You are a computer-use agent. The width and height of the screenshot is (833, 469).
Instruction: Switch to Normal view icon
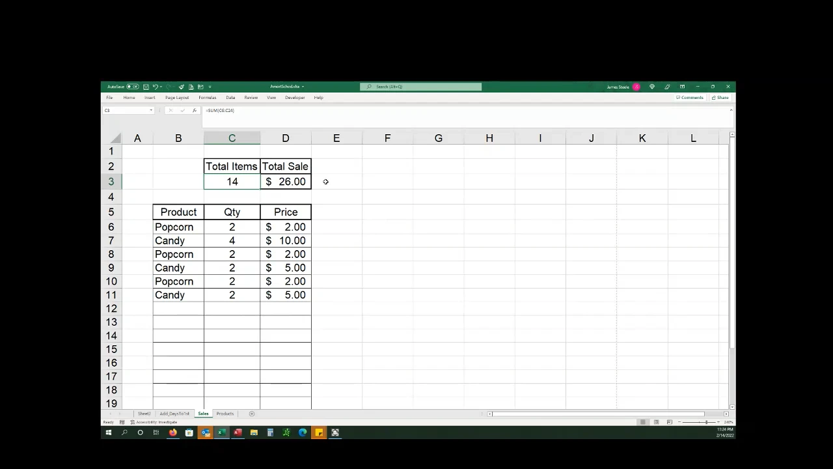[643, 422]
